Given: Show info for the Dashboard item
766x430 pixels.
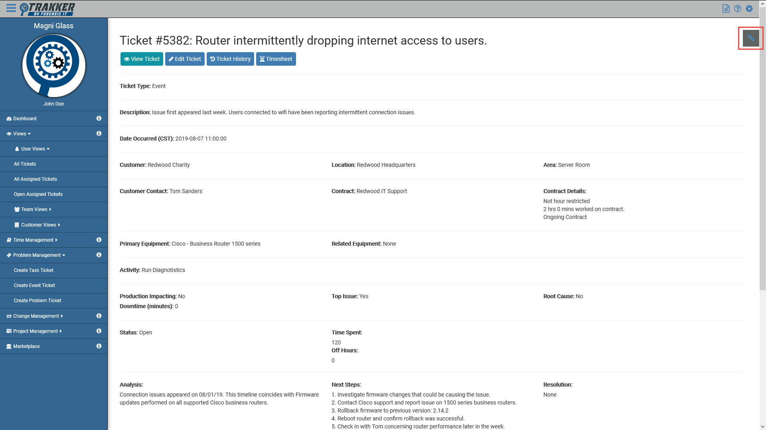Looking at the screenshot, I should (99, 118).
